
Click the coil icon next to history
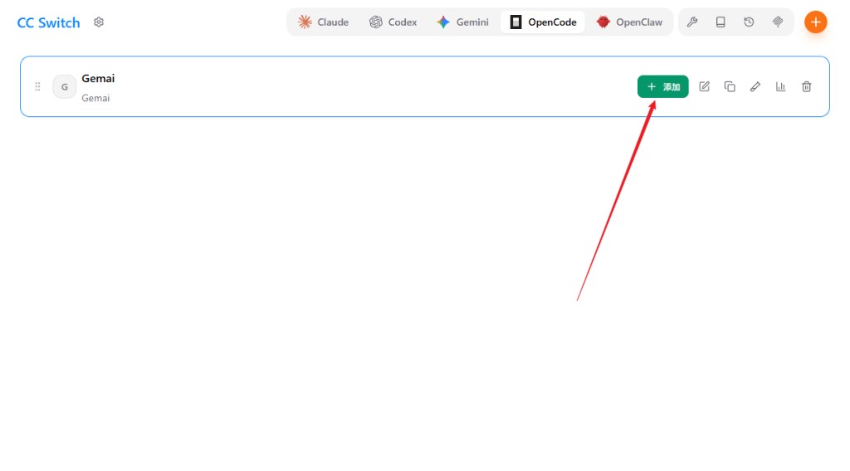[x=778, y=22]
